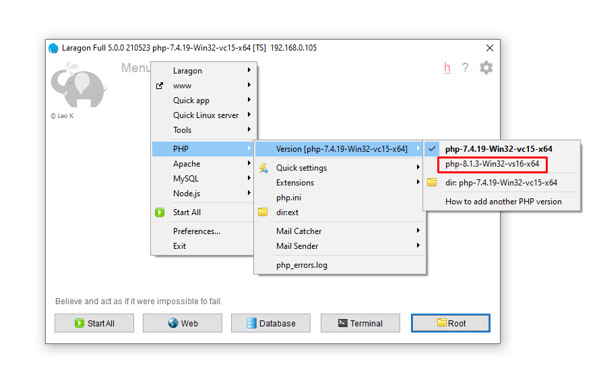Screen dimensions: 601x375
Task: Open the PHP menu entry
Action: coord(203,149)
